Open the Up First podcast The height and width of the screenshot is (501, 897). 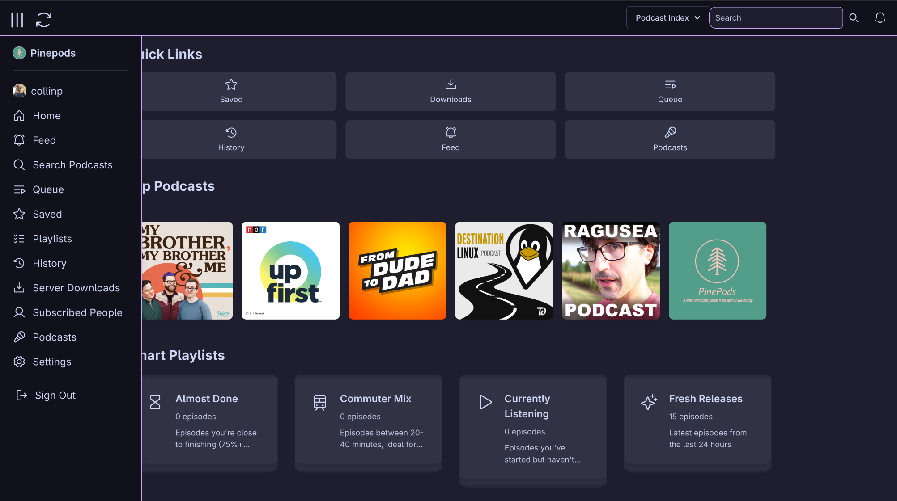point(290,270)
